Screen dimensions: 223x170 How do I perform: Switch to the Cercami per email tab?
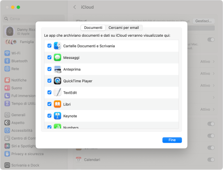123,28
